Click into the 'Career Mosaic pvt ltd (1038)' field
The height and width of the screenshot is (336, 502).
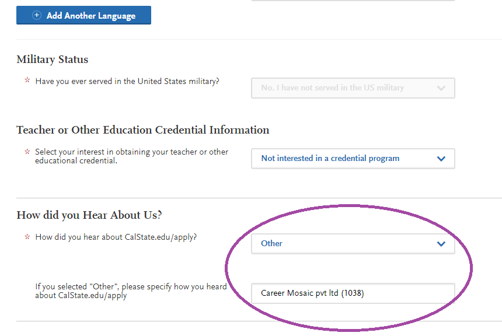click(353, 293)
